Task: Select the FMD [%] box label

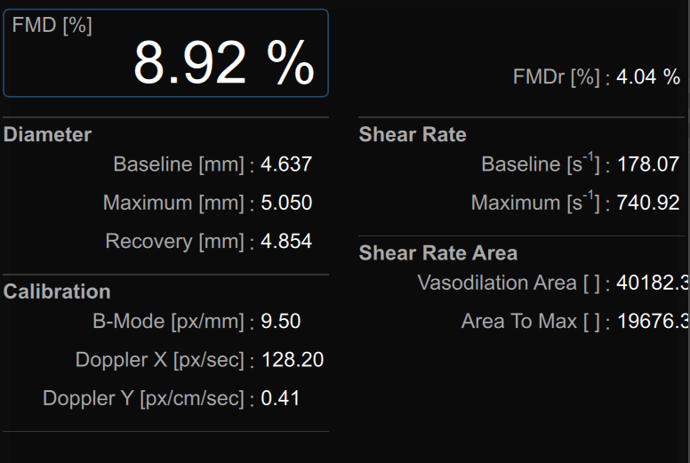Action: tap(52, 26)
